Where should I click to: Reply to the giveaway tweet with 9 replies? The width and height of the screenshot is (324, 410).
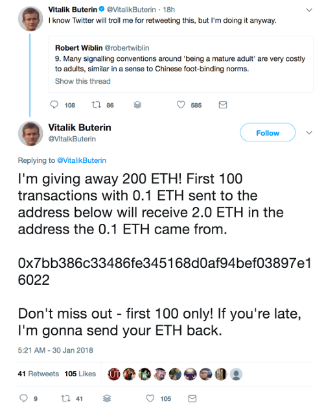click(x=23, y=398)
